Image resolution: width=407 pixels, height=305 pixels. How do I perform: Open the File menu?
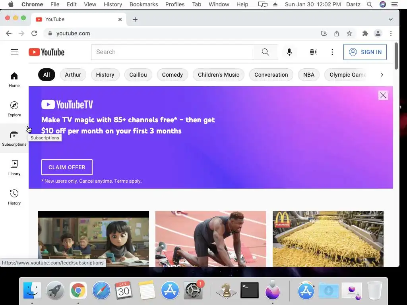click(55, 4)
